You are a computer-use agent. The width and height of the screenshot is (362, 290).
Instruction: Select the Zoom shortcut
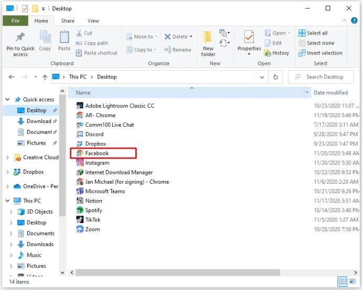coord(88,229)
